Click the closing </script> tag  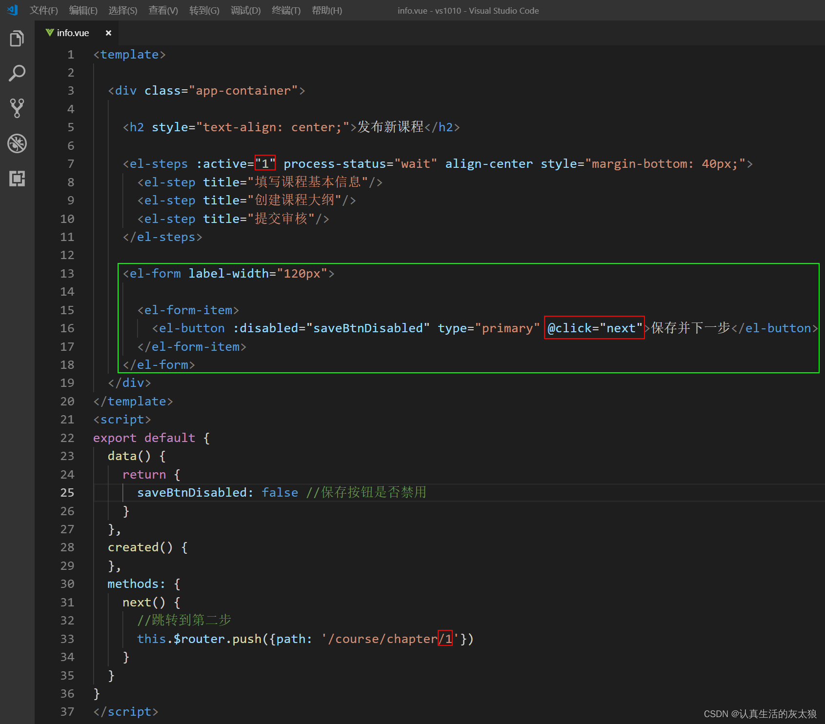(126, 712)
